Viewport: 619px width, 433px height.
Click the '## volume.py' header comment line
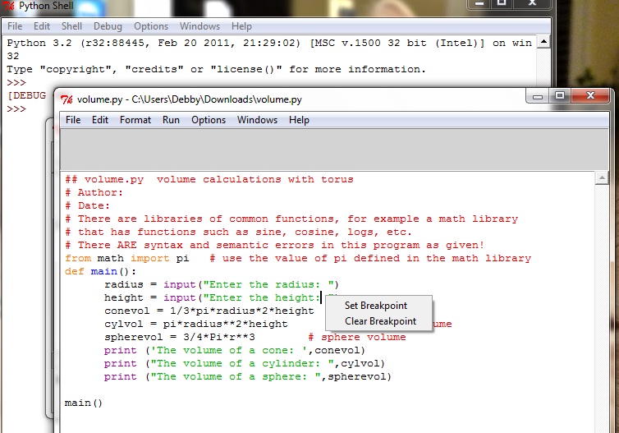coord(209,179)
